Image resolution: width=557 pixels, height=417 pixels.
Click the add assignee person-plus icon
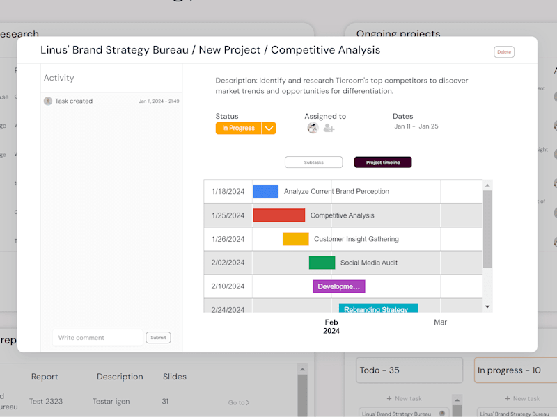(x=329, y=128)
